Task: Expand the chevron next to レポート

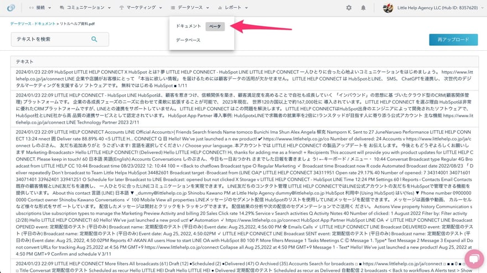Action: (246, 8)
